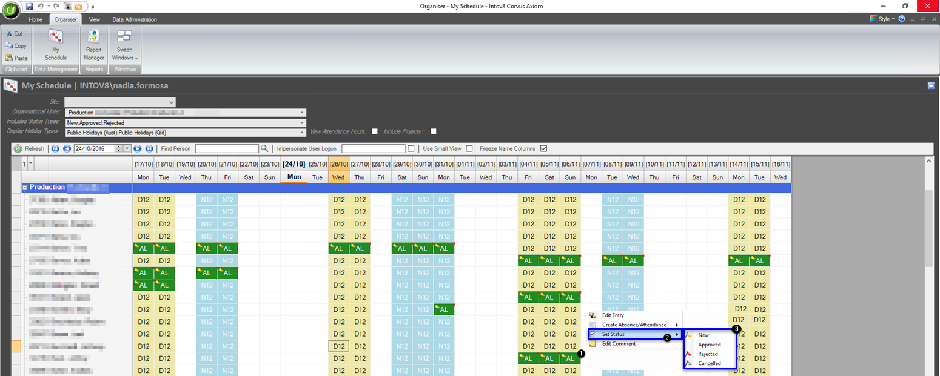The height and width of the screenshot is (376, 940).
Task: Save using the quick access floppy icon
Action: click(x=29, y=6)
